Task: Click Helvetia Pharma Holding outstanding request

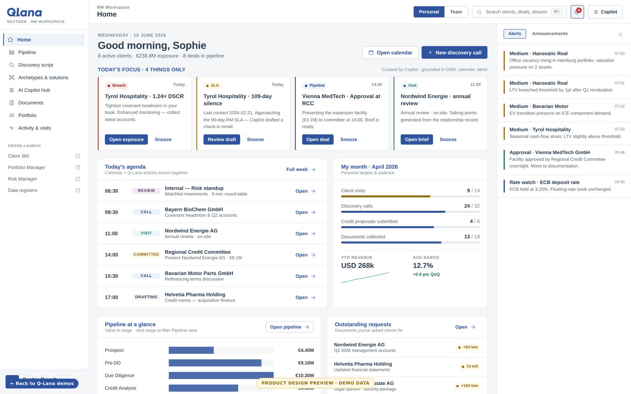Action: pyautogui.click(x=407, y=367)
